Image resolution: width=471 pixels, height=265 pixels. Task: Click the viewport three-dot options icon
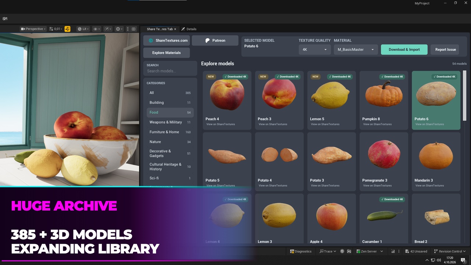[x=128, y=29]
